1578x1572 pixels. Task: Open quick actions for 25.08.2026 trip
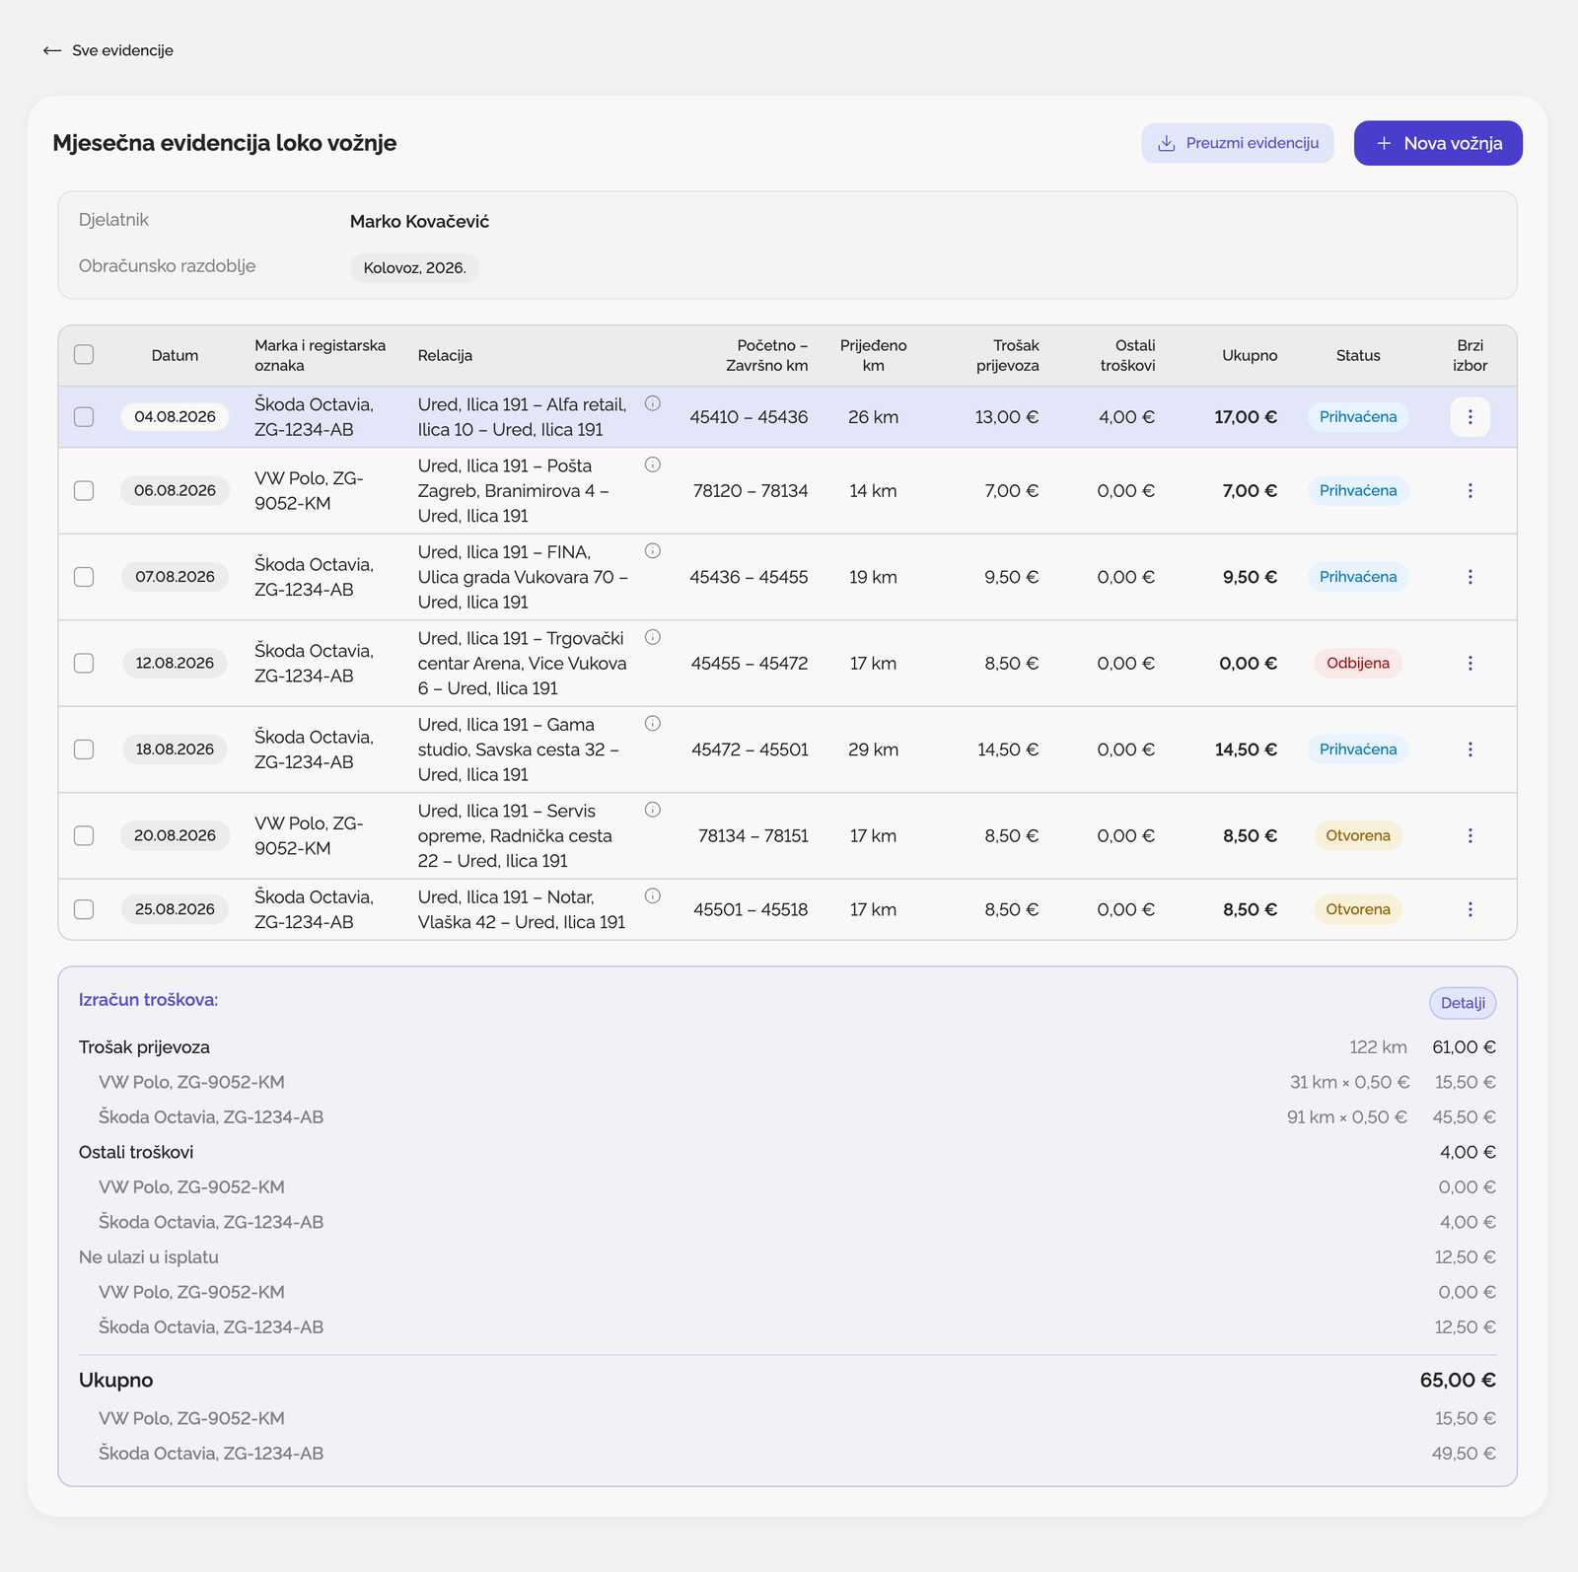click(x=1470, y=909)
